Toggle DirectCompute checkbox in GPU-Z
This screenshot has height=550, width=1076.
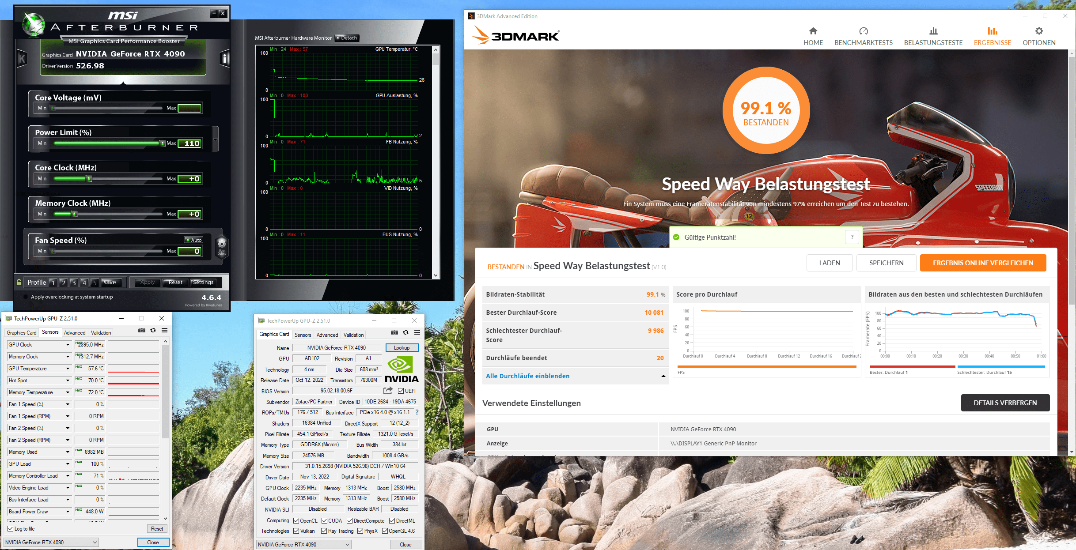[x=350, y=520]
